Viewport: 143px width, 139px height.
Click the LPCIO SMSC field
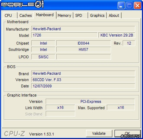[43, 57]
